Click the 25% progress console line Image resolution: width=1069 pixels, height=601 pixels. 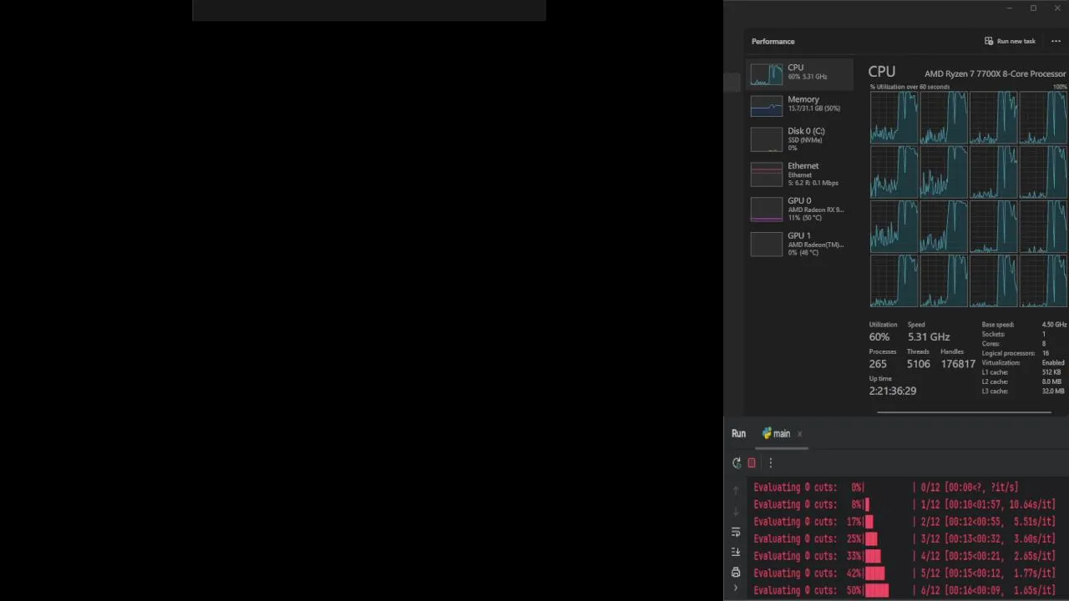coord(904,538)
